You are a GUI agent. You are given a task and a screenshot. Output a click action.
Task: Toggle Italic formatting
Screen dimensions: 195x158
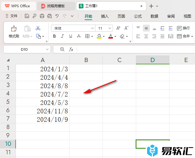(x=62, y=36)
